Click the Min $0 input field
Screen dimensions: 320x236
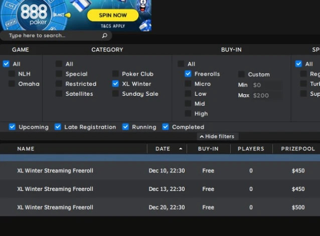[267, 85]
